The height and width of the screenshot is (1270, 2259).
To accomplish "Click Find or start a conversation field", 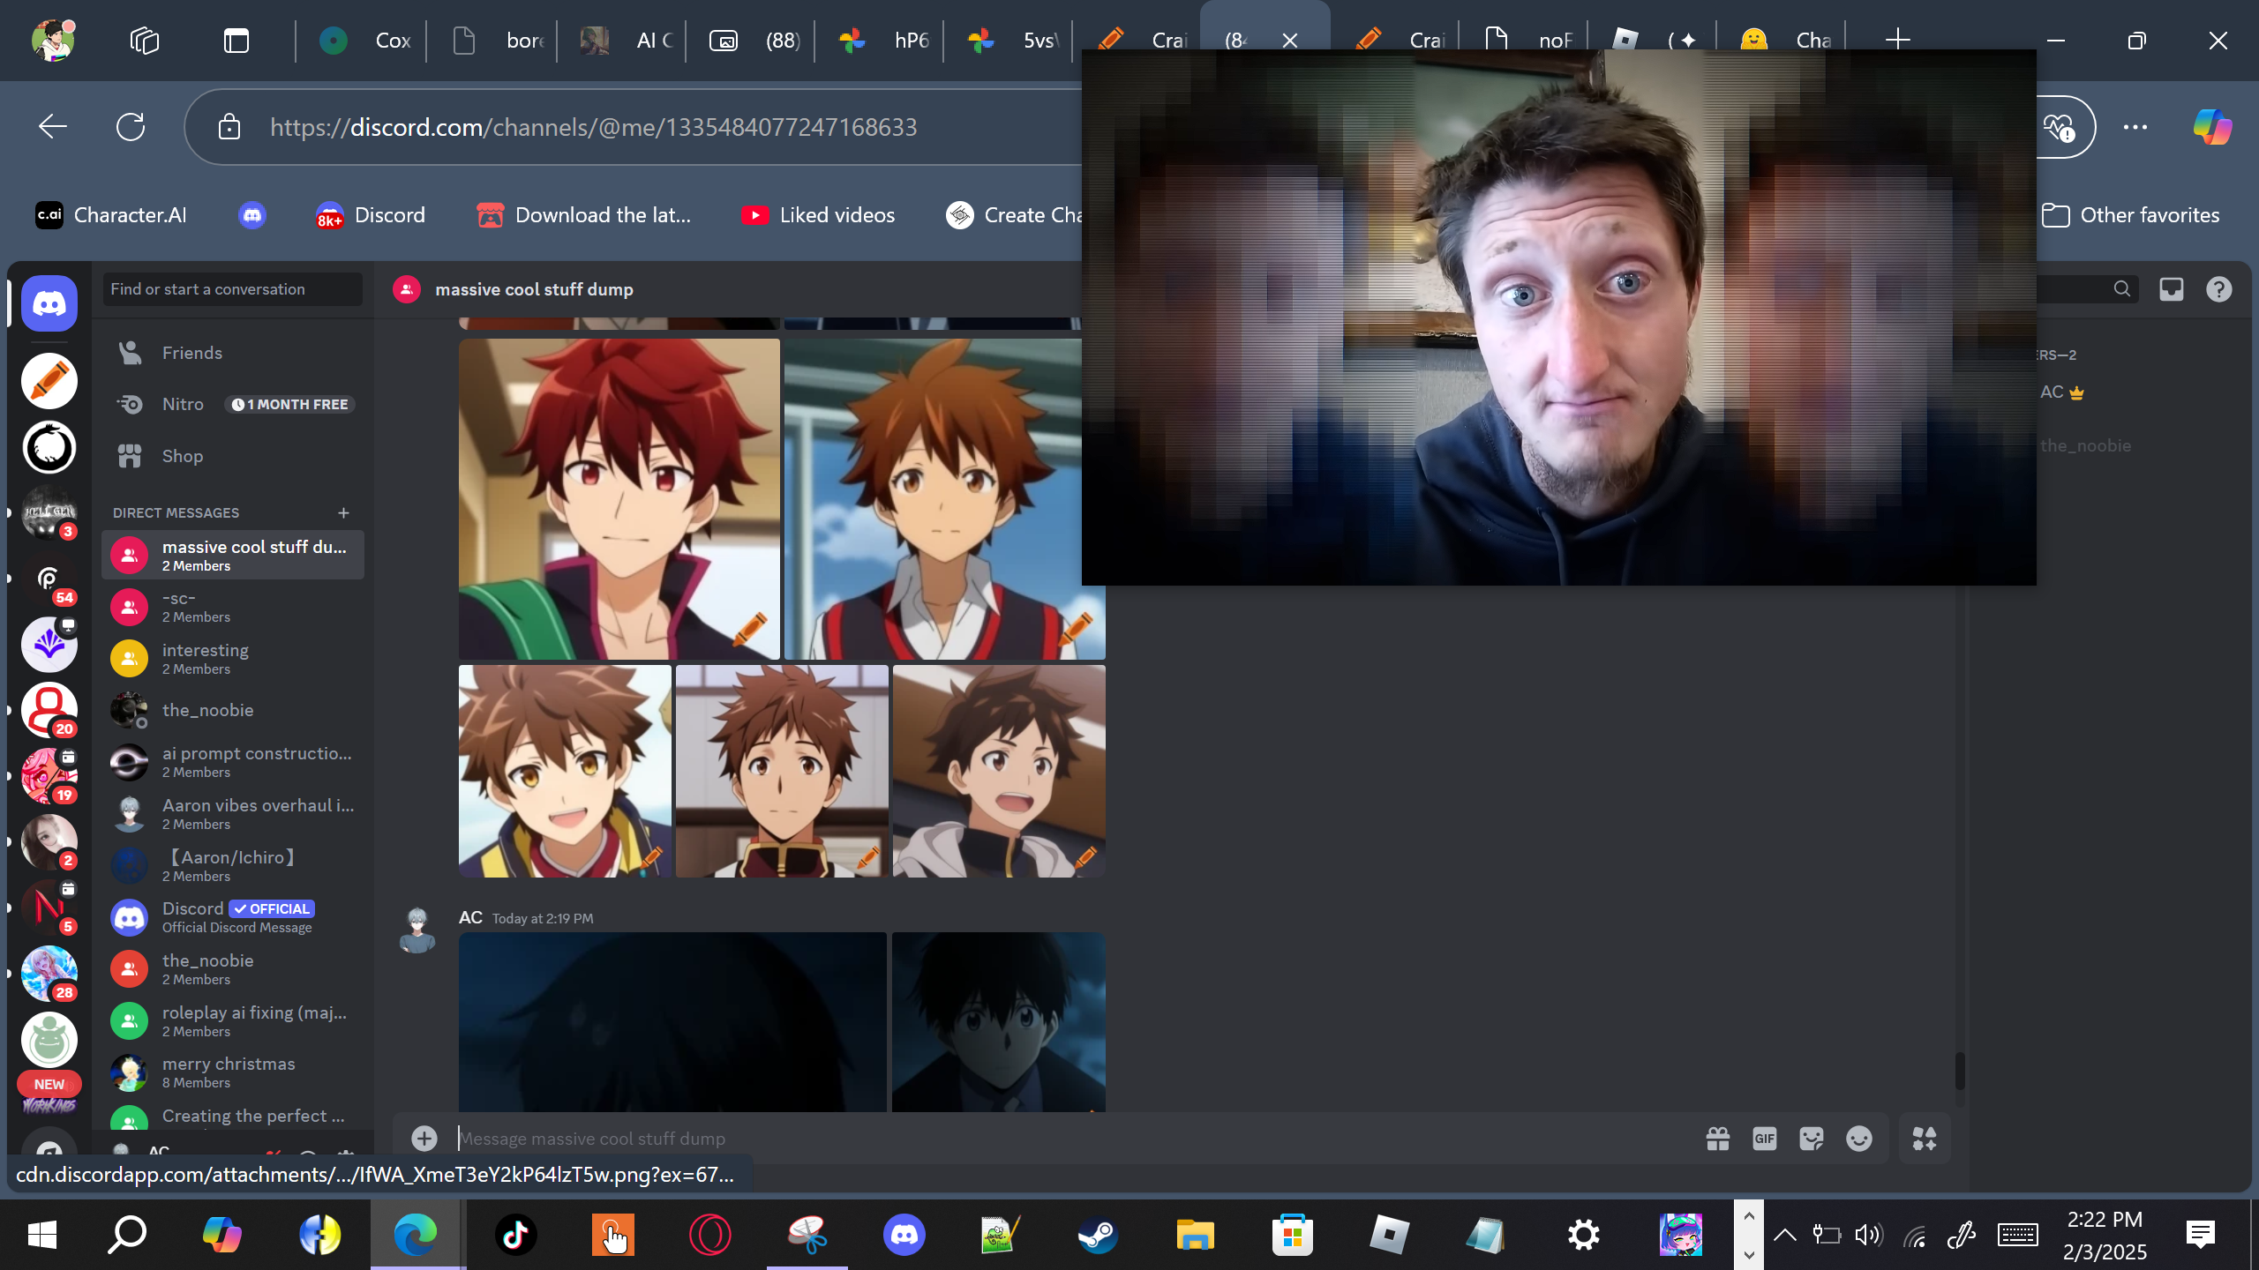I will point(233,289).
